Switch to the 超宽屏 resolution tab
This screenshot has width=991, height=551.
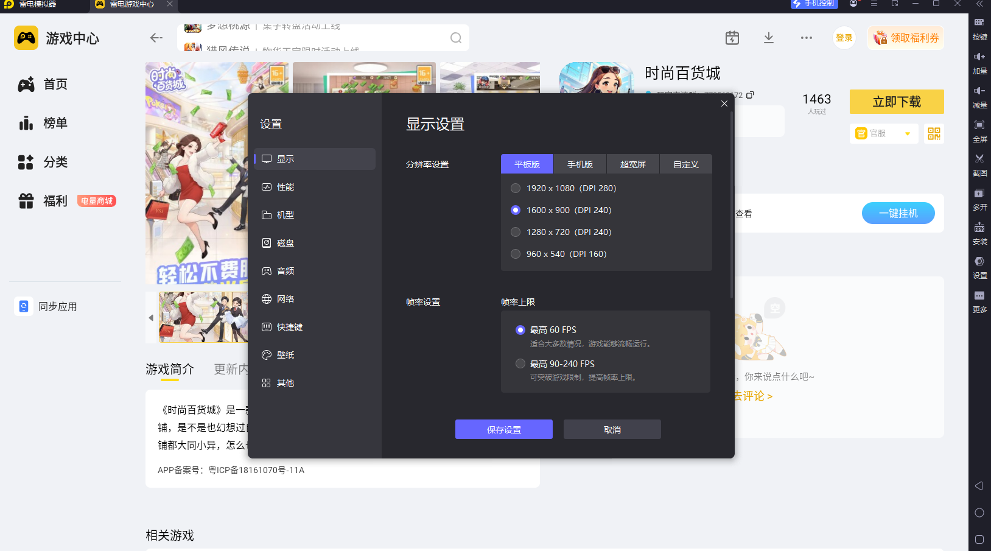pyautogui.click(x=633, y=164)
